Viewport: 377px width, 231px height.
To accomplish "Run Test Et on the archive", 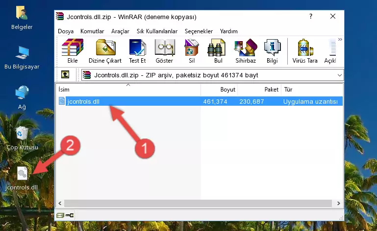I will click(x=137, y=51).
